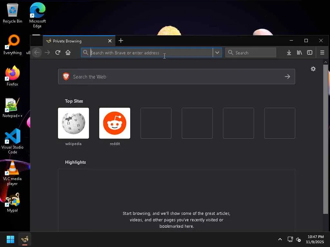Image resolution: width=330 pixels, height=247 pixels.
Task: Open the clock showing 10:47 PM
Action: [315, 239]
